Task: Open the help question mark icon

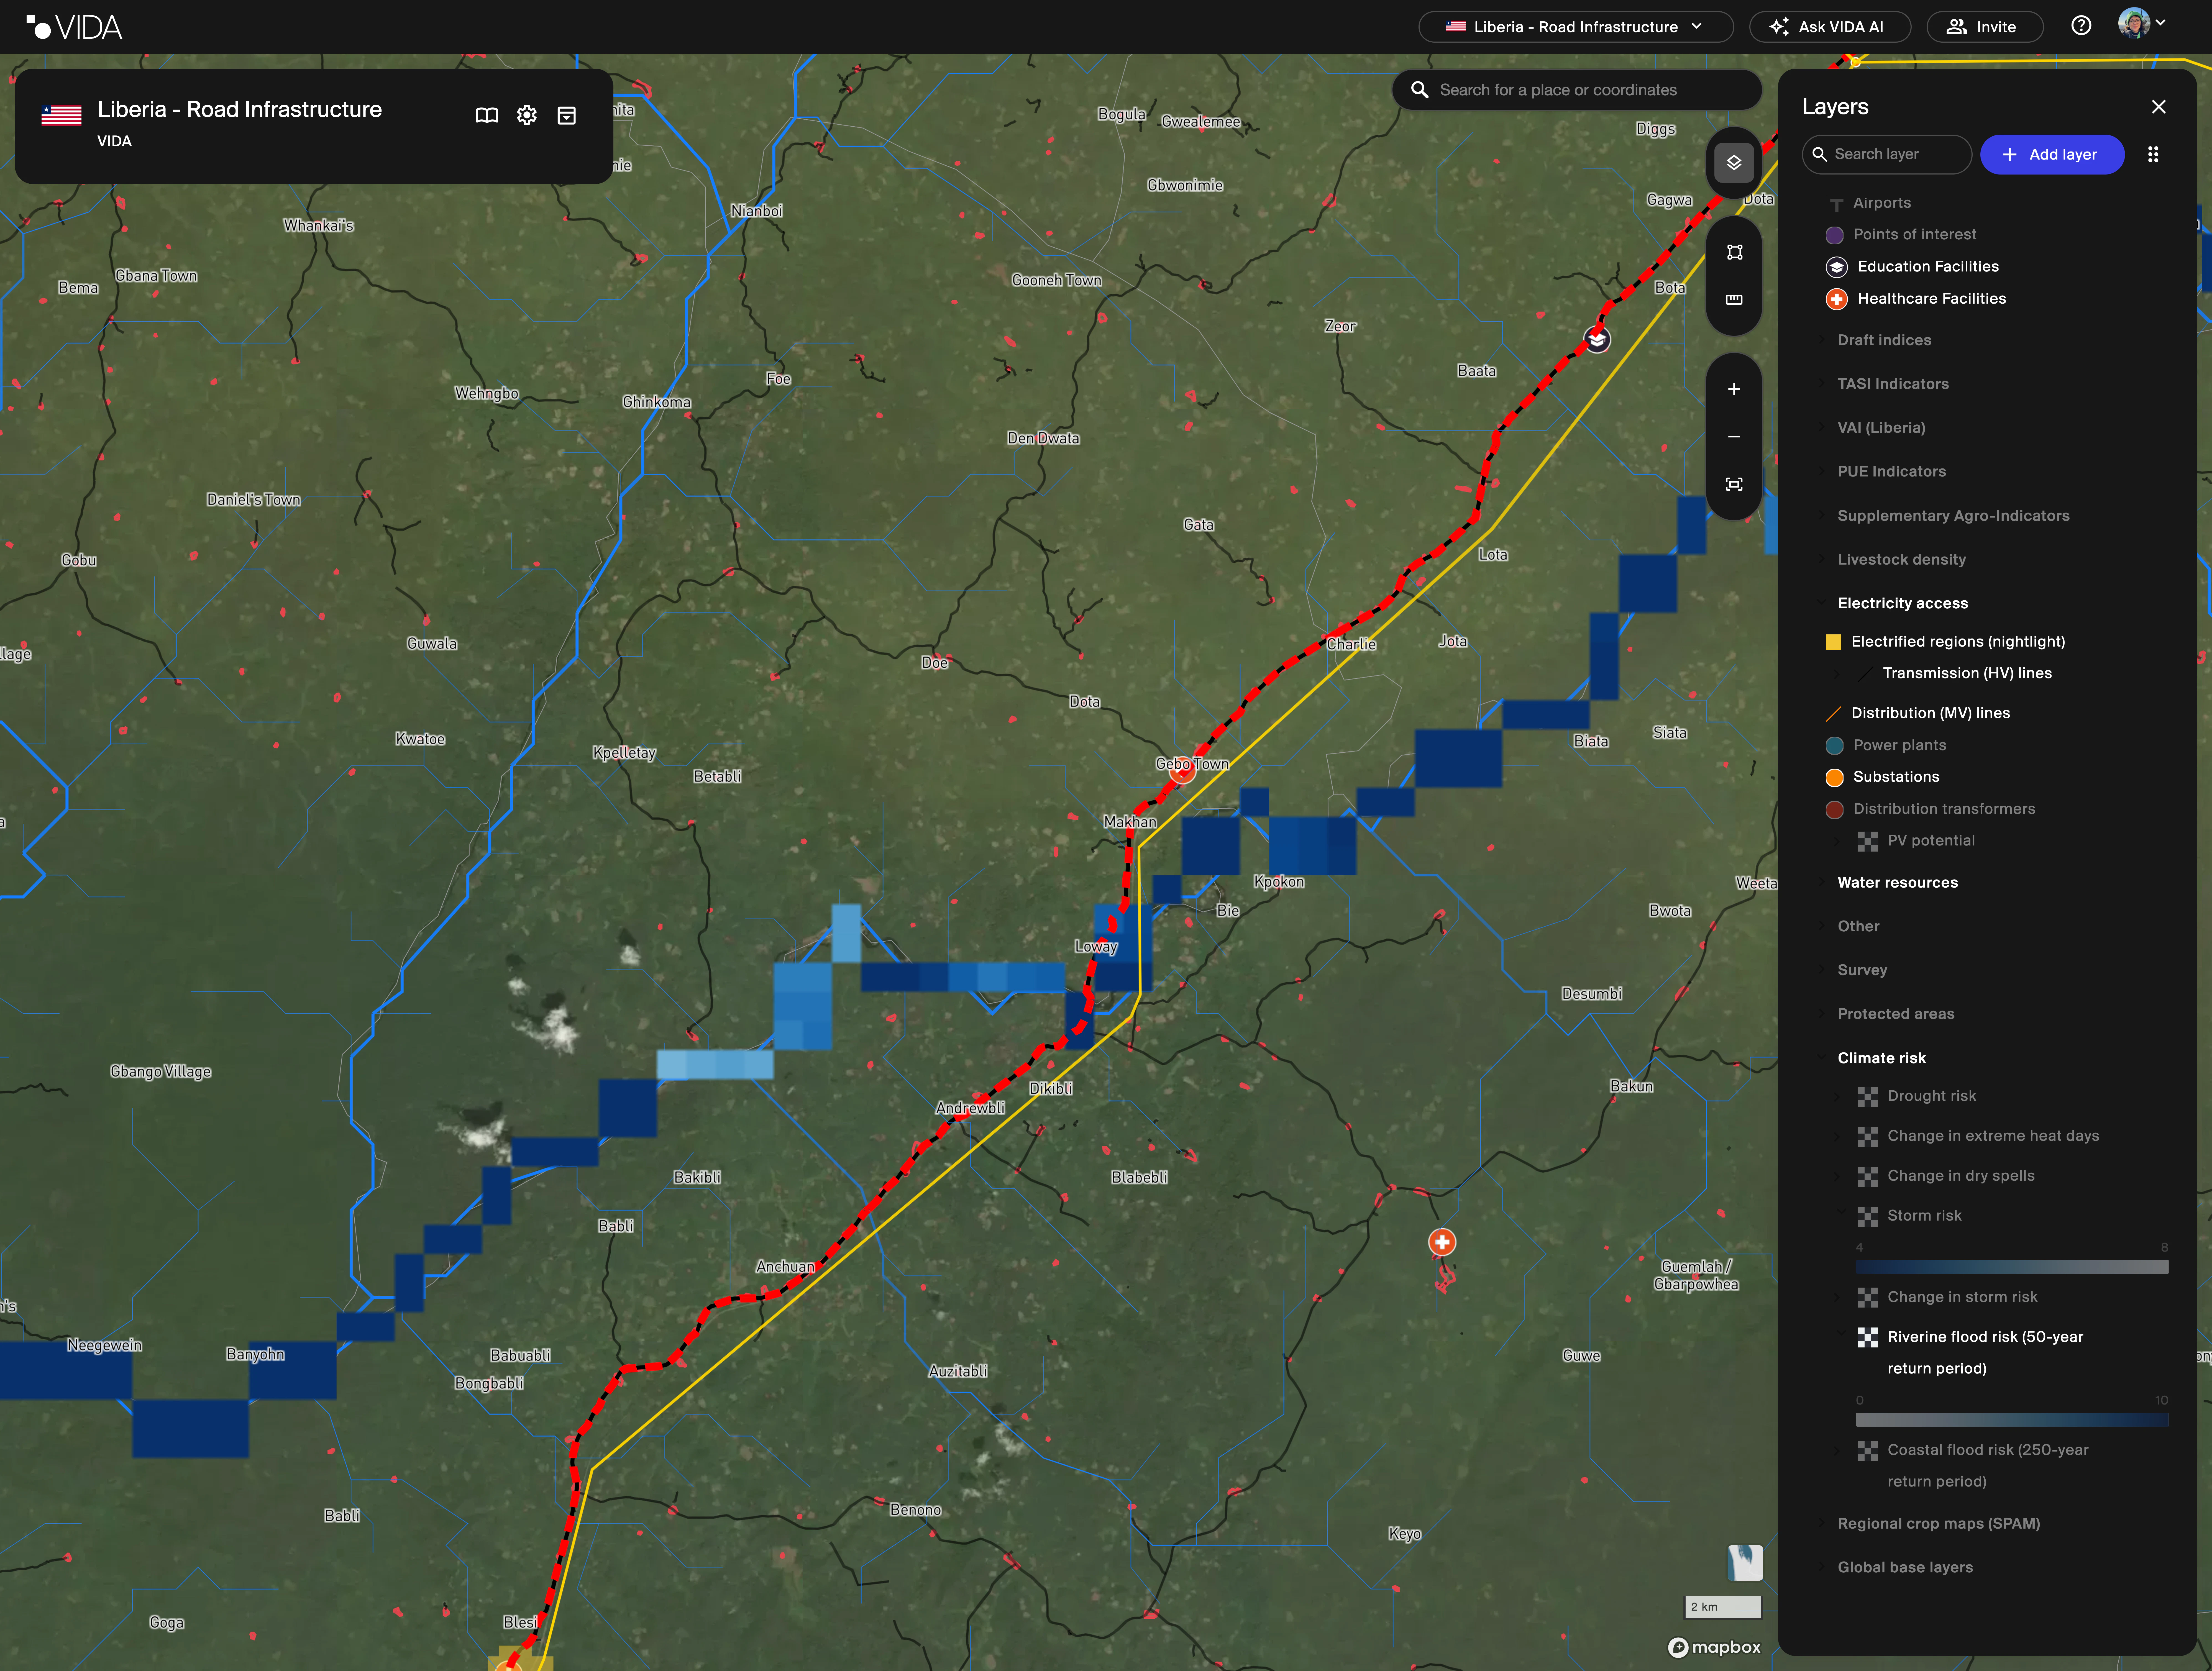Action: pos(2081,26)
